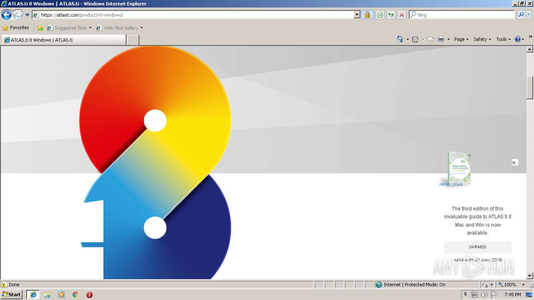Viewport: 534px width, 300px height.
Task: Click the Print icon
Action: click(x=441, y=40)
